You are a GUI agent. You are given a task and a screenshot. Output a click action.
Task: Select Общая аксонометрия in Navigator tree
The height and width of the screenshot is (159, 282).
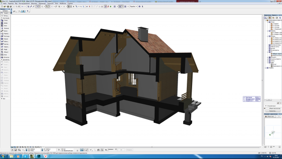(x=277, y=55)
